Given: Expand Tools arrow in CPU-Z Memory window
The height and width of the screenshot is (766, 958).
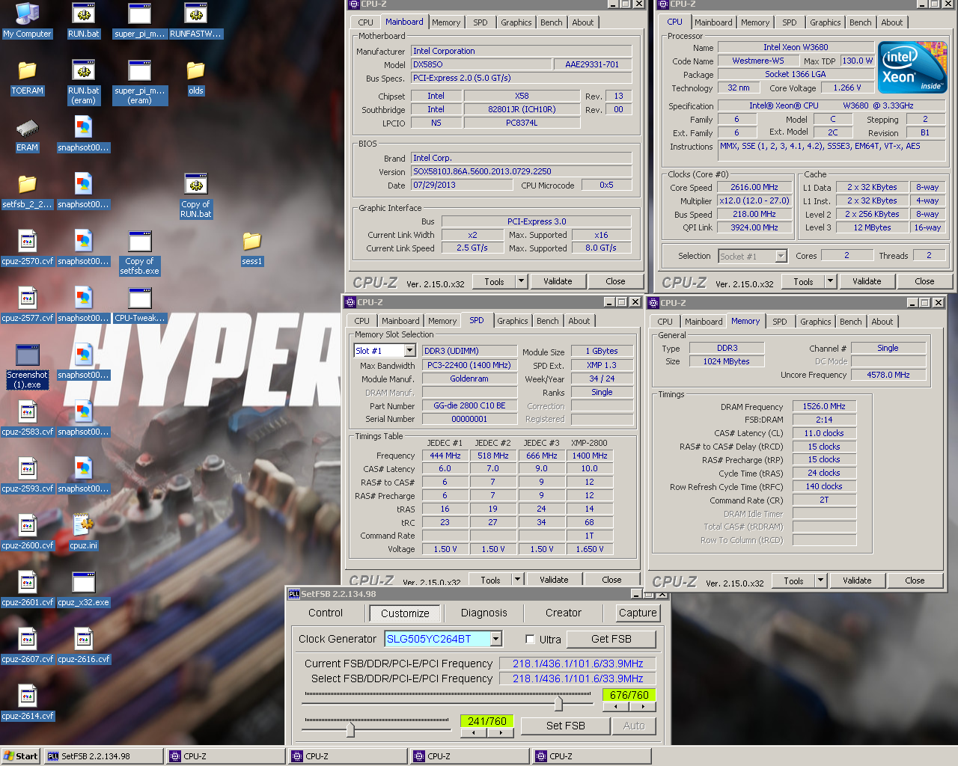Looking at the screenshot, I should [820, 580].
